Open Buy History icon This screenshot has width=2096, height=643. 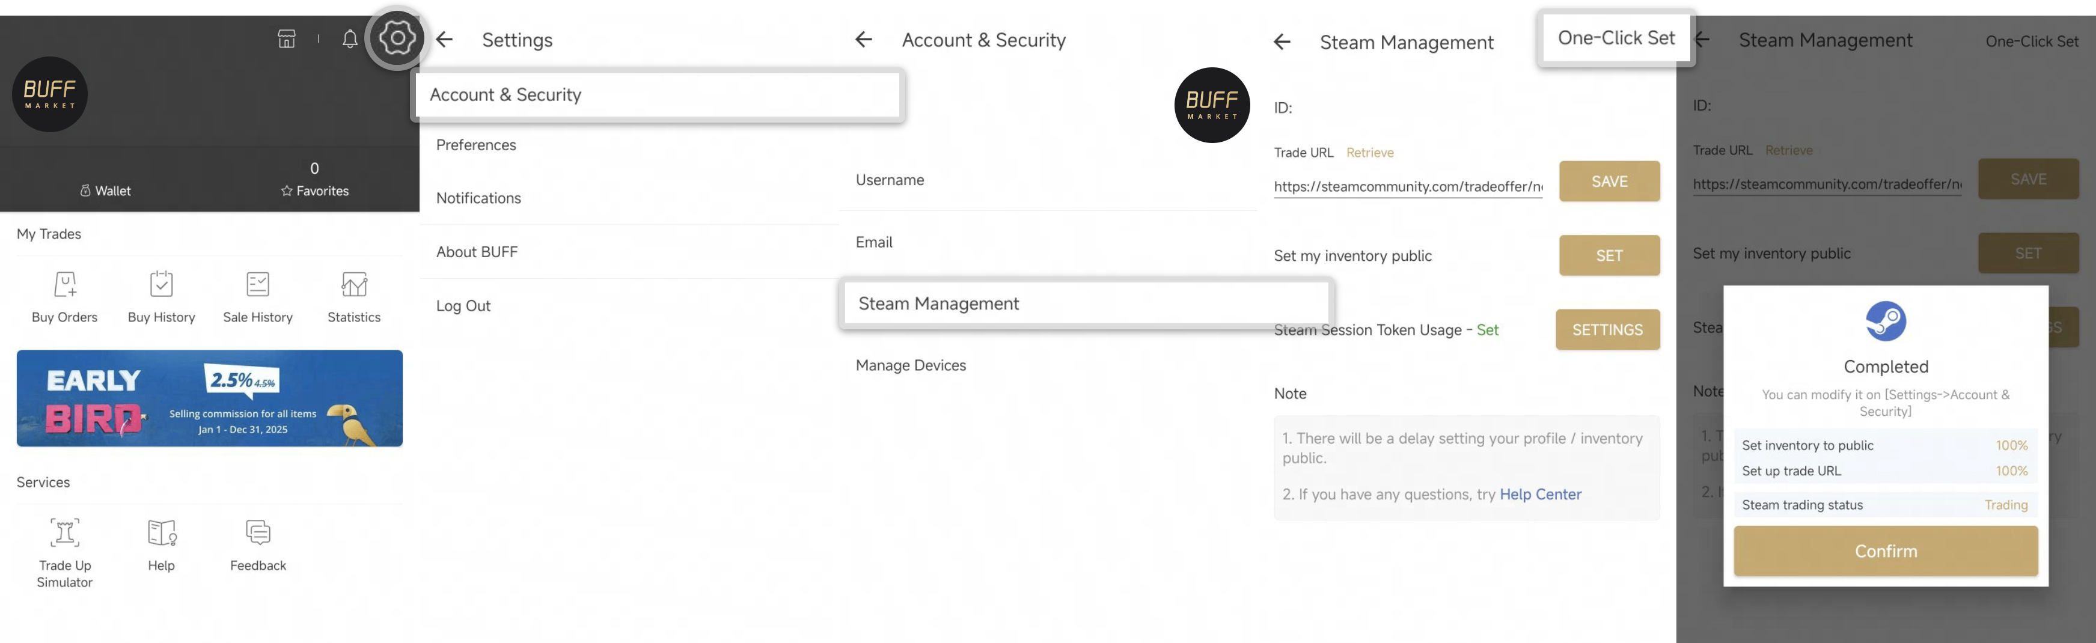point(161,285)
